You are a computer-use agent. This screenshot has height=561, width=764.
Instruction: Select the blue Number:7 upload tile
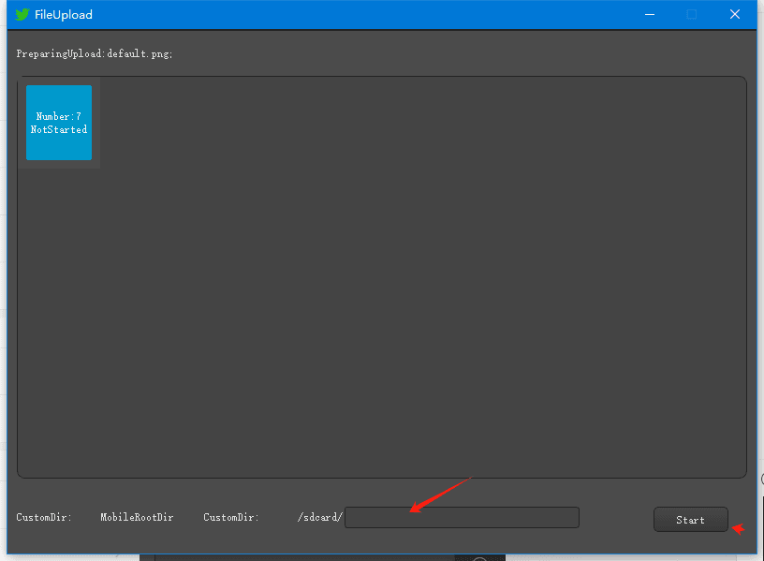[x=59, y=123]
